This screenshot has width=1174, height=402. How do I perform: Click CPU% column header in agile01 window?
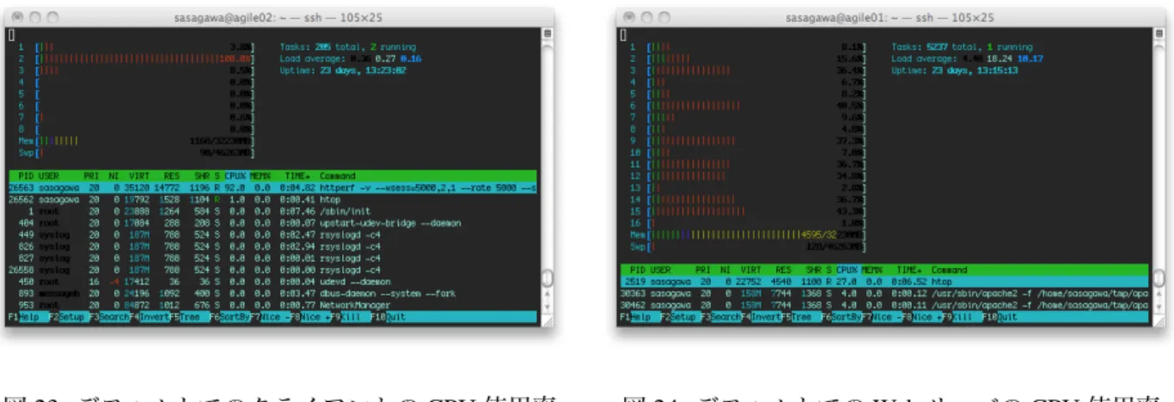847,269
